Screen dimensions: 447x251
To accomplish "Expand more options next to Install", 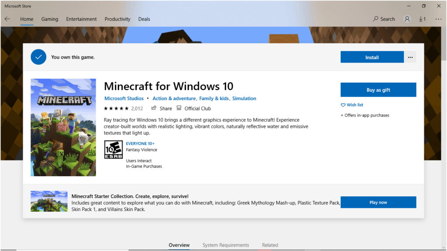I will pyautogui.click(x=410, y=57).
